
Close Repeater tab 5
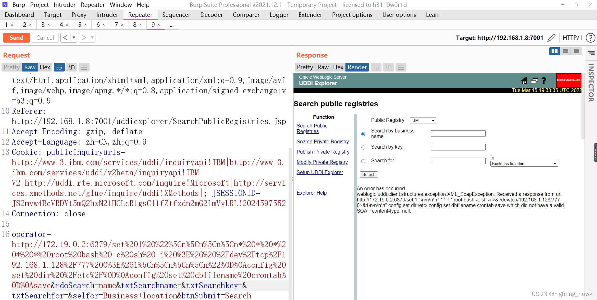point(86,25)
